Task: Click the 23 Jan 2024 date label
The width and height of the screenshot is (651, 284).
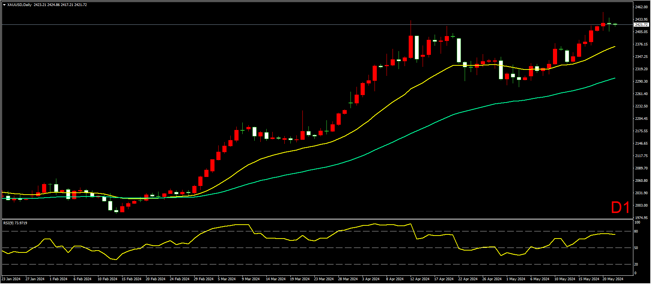Action: (11, 279)
